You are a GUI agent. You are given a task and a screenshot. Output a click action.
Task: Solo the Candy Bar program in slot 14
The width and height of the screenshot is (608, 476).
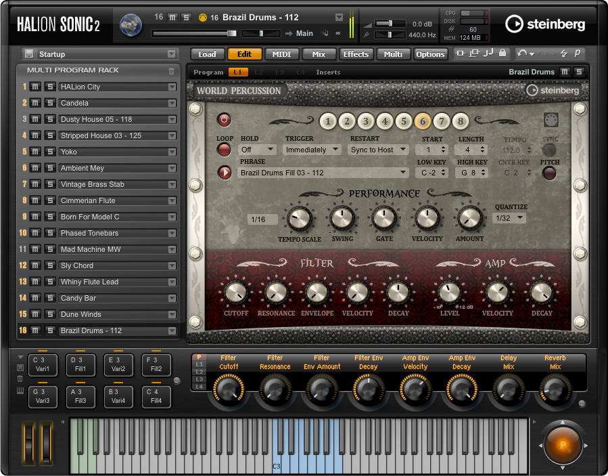tap(49, 298)
